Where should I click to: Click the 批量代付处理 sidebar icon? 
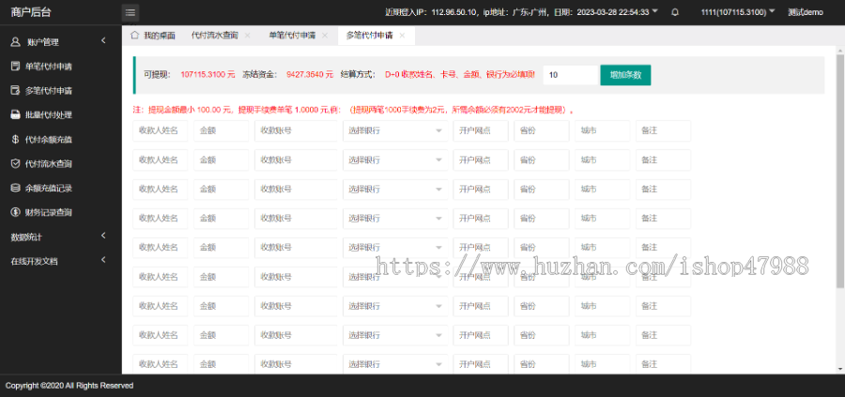(16, 115)
